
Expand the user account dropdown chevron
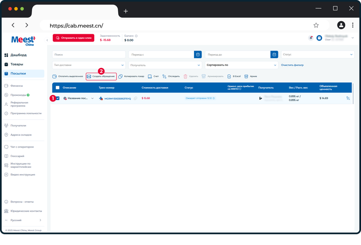coord(352,38)
